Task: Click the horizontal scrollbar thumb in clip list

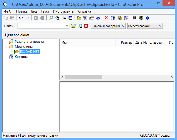Action: [83, 77]
